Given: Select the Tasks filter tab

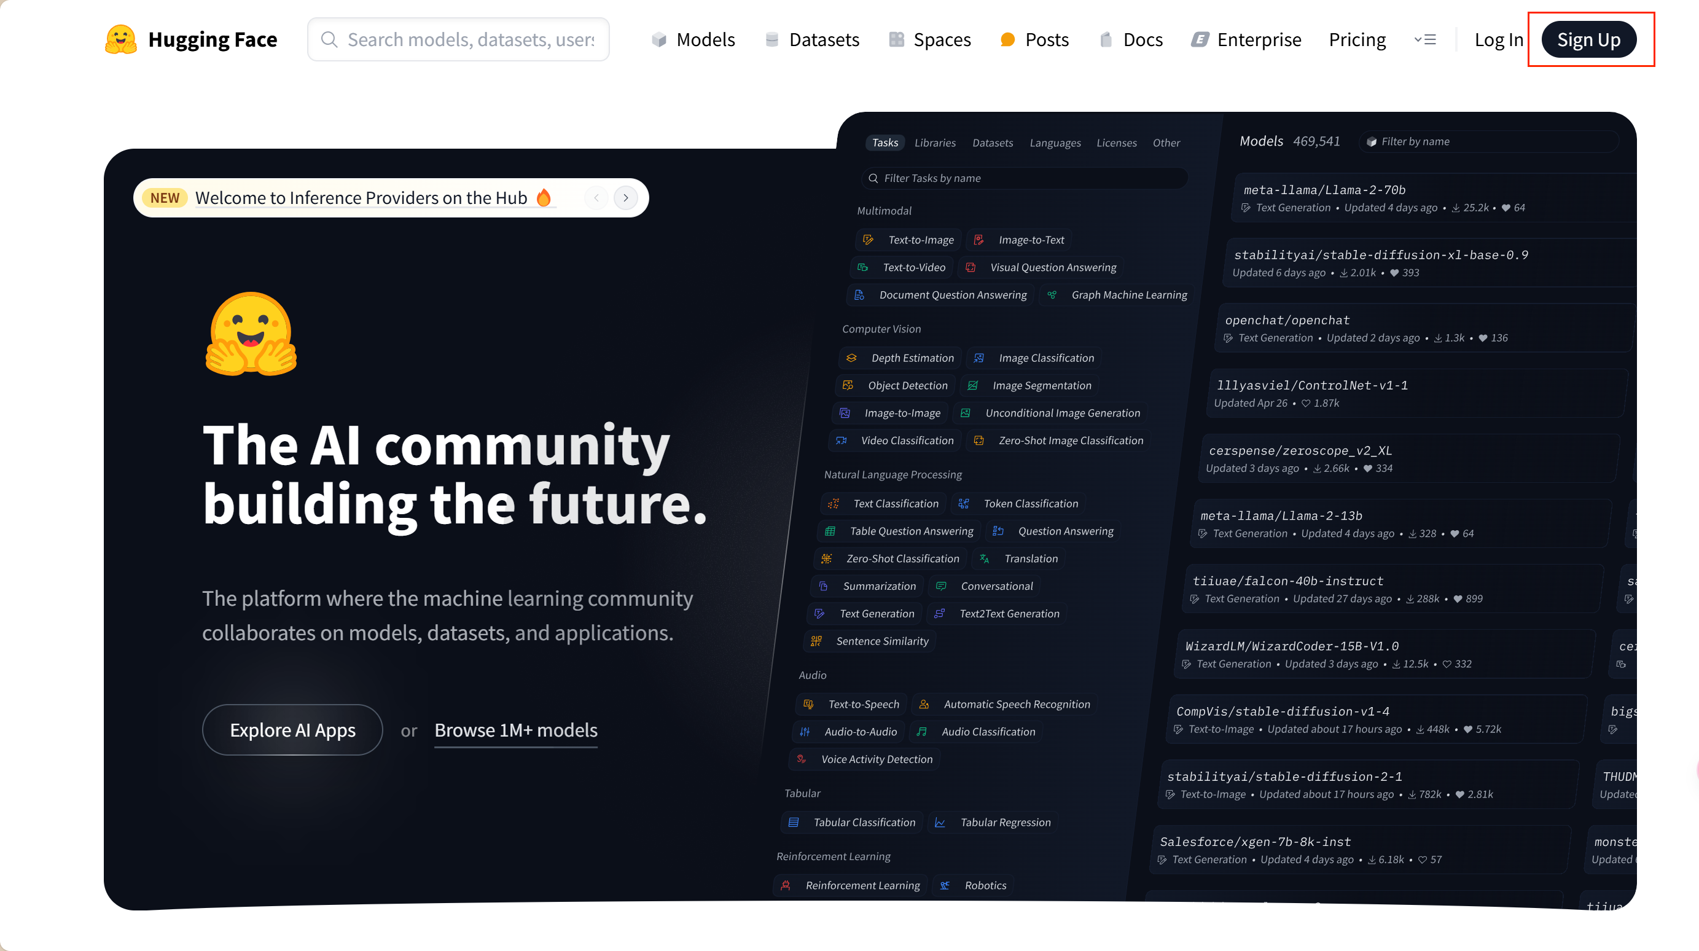Looking at the screenshot, I should point(885,143).
